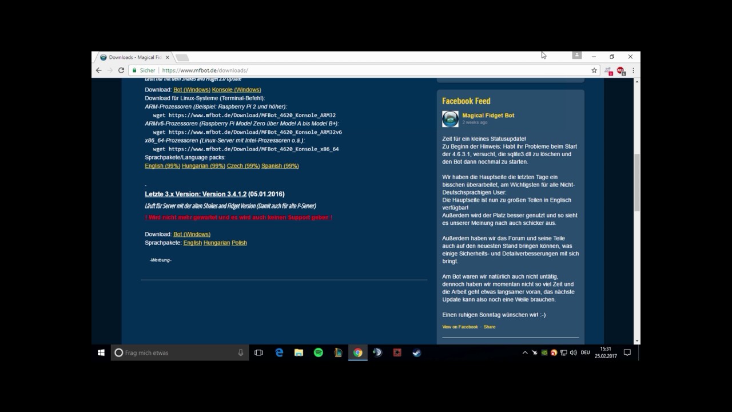Download the Bot (Windows) for version 3.4.1.2
The image size is (732, 412).
coord(192,234)
